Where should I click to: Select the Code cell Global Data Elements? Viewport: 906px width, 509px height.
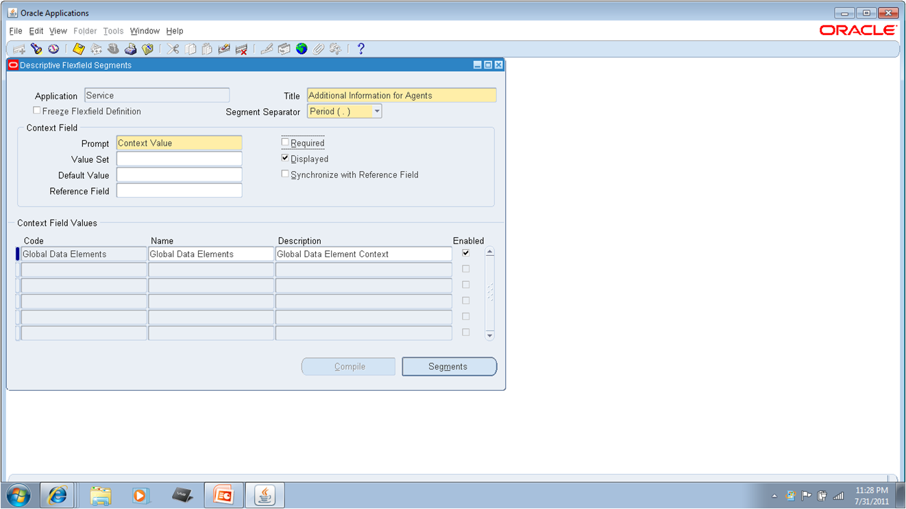(84, 254)
